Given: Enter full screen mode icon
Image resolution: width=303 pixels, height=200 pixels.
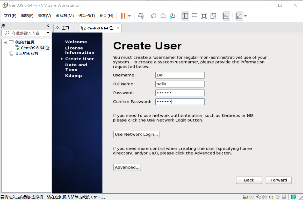Looking at the screenshot, I should pos(204,16).
